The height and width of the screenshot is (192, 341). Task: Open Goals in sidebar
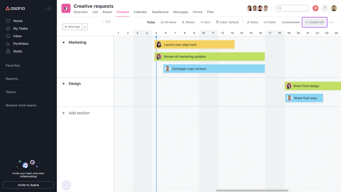(x=18, y=51)
